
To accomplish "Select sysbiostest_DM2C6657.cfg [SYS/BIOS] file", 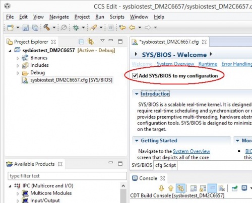I will tap(67, 80).
